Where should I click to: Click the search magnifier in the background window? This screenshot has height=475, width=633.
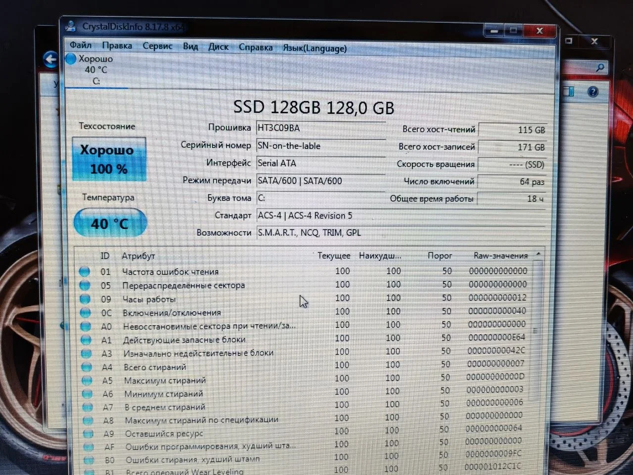600,67
